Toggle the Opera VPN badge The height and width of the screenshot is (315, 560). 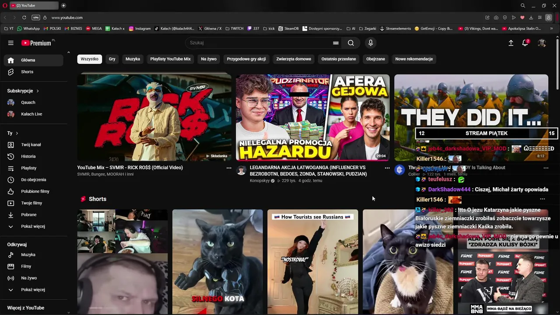click(36, 17)
